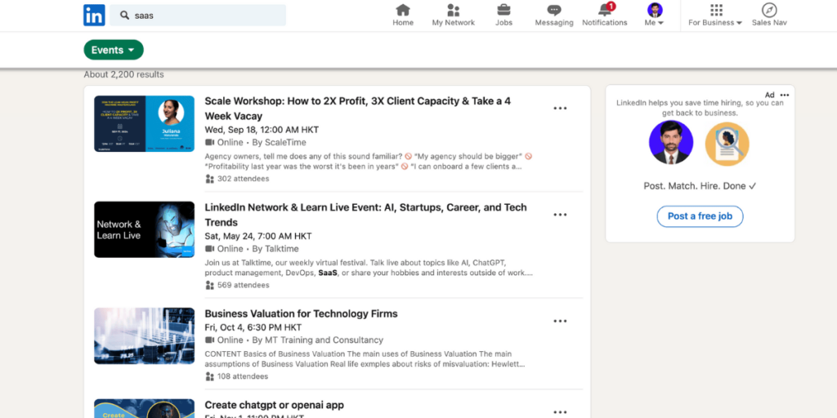Open Network & Learn Live thumbnail

[144, 229]
